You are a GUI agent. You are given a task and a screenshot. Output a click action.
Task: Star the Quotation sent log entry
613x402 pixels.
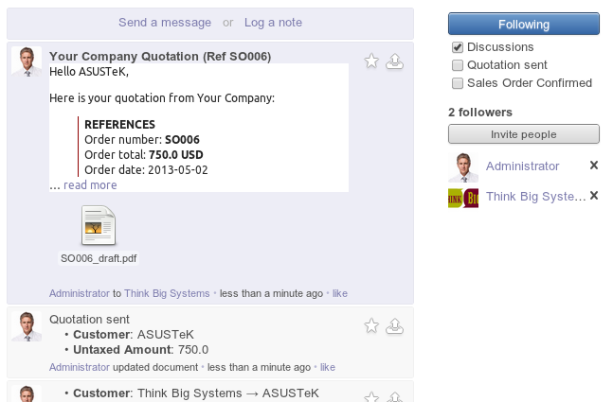coord(371,325)
